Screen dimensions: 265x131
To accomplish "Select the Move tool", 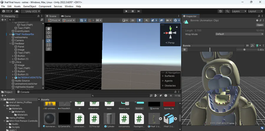I will click(x=49, y=33).
